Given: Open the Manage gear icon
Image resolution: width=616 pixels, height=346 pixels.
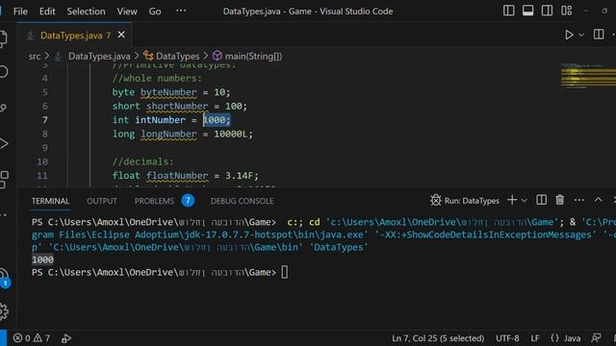Looking at the screenshot, I should (x=4, y=311).
